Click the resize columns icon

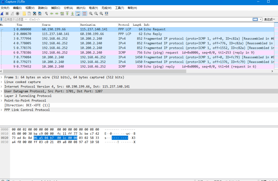coord(107,14)
